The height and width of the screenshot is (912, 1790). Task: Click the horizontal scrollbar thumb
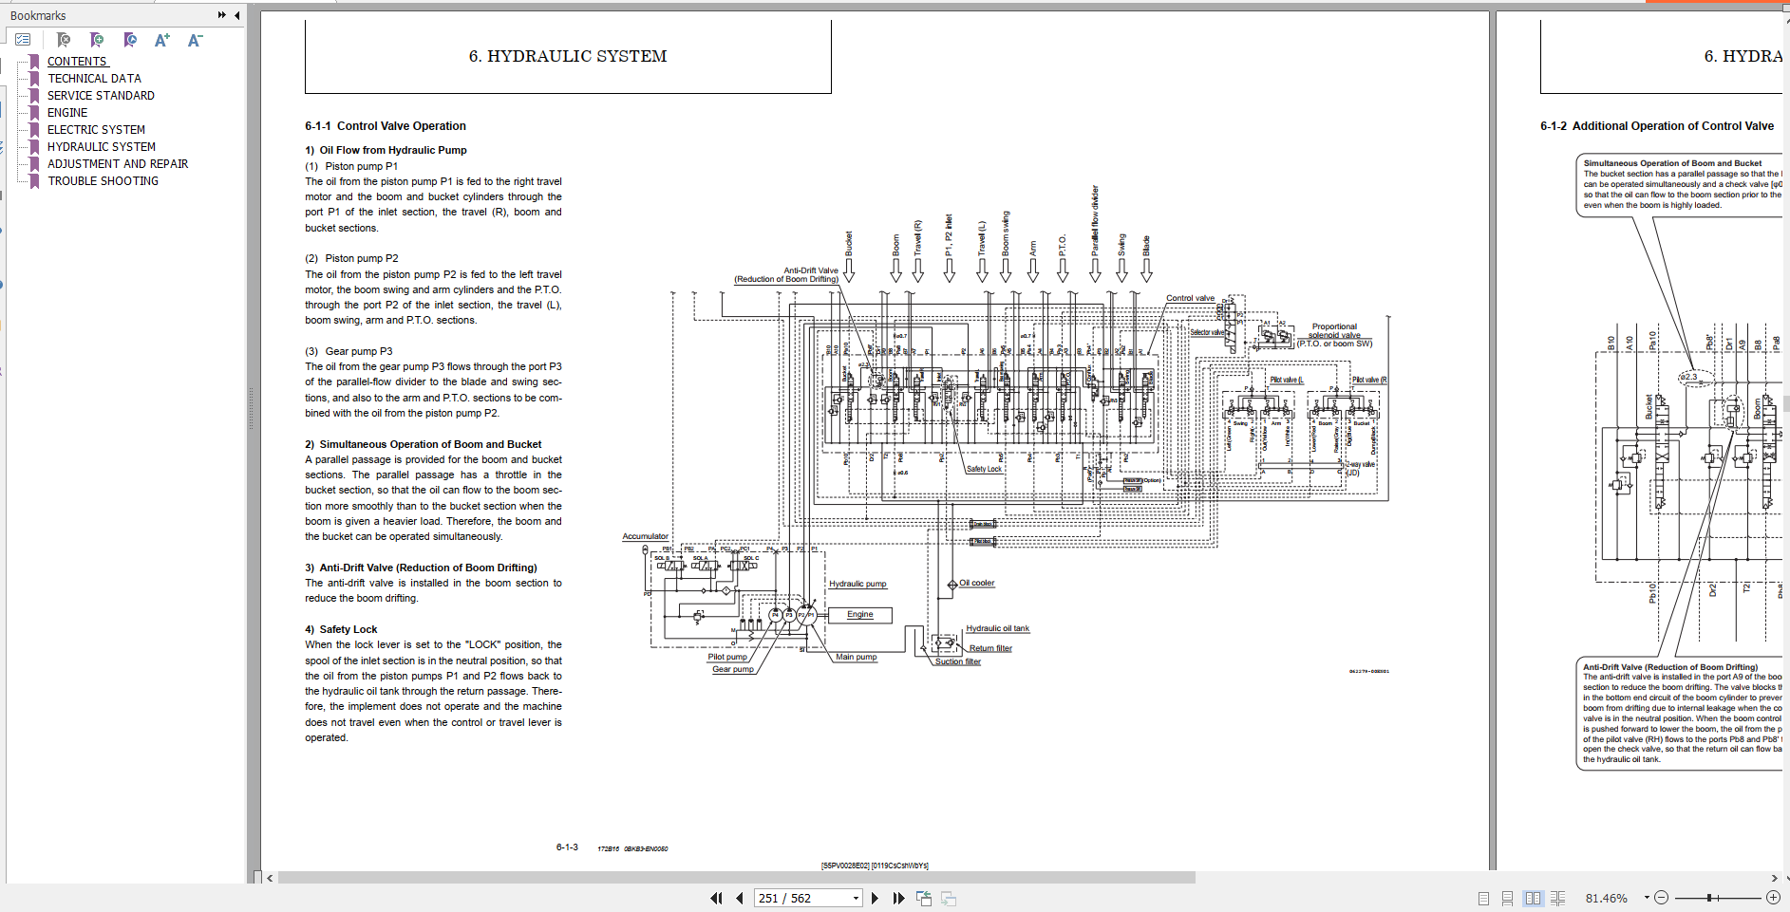pos(736,878)
